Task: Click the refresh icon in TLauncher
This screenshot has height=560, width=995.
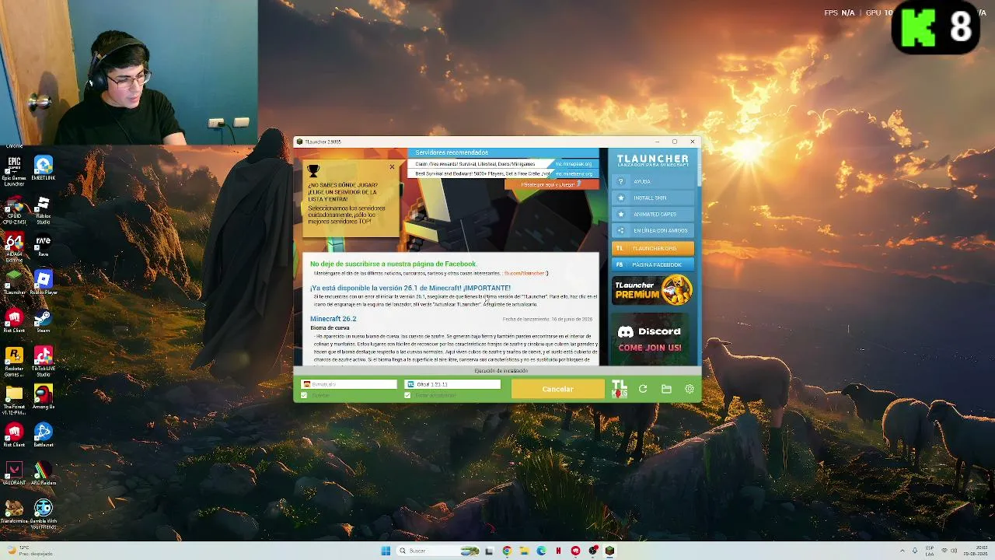Action: click(x=643, y=389)
